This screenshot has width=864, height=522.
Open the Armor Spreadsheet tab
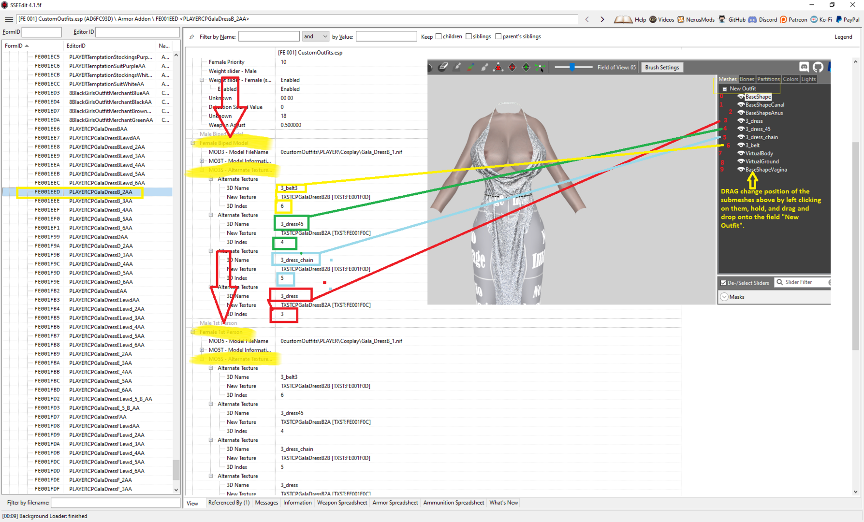(395, 503)
